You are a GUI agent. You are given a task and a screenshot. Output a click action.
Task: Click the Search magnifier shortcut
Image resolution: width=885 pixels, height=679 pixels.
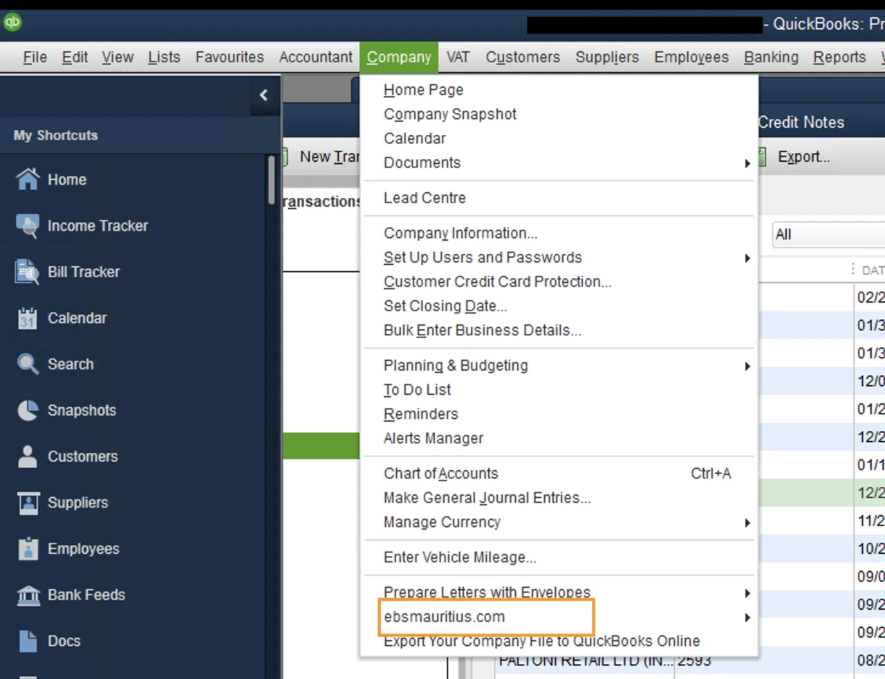point(71,364)
